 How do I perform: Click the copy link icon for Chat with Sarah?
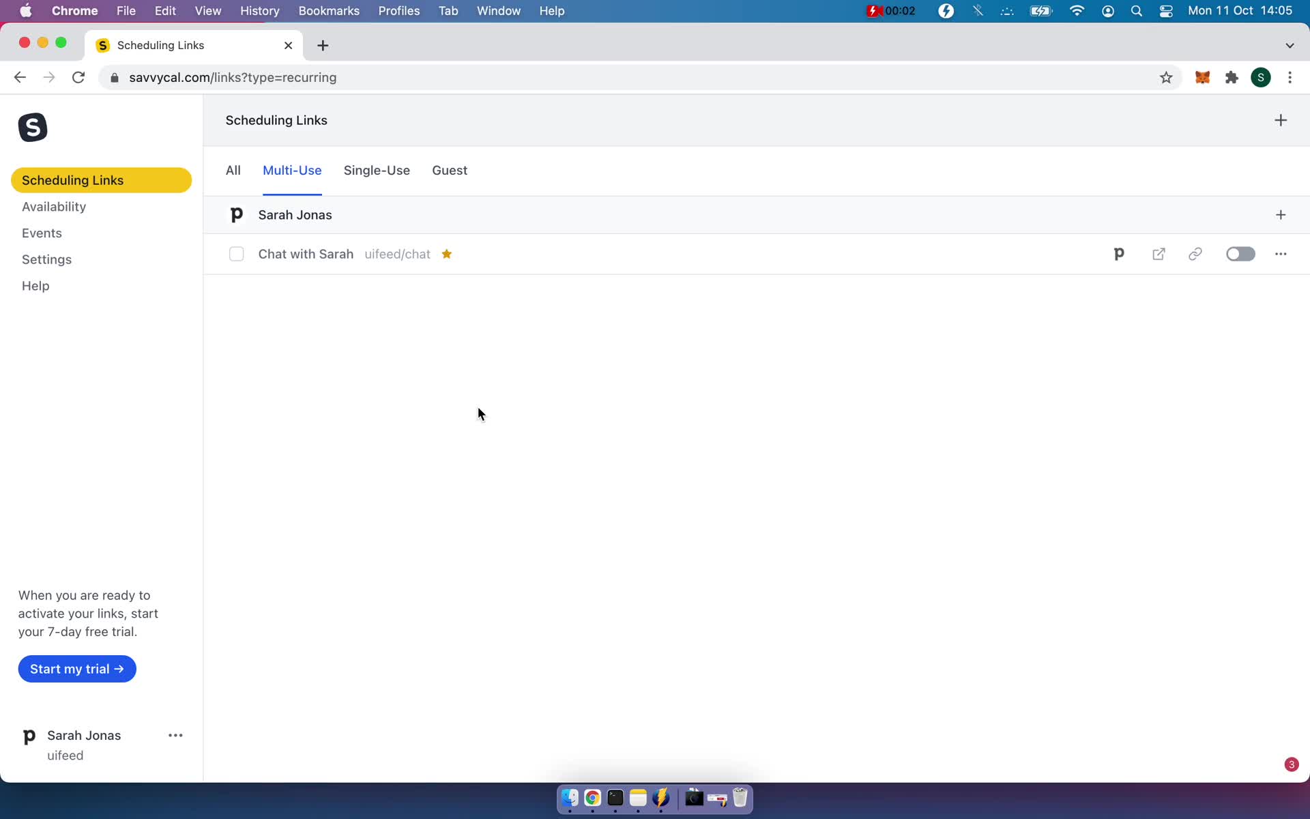1194,253
